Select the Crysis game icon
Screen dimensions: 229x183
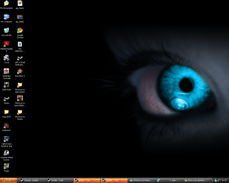pyautogui.click(x=6, y=58)
